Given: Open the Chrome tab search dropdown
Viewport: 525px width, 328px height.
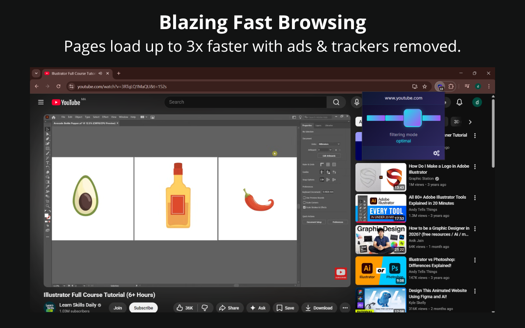Looking at the screenshot, I should point(36,73).
